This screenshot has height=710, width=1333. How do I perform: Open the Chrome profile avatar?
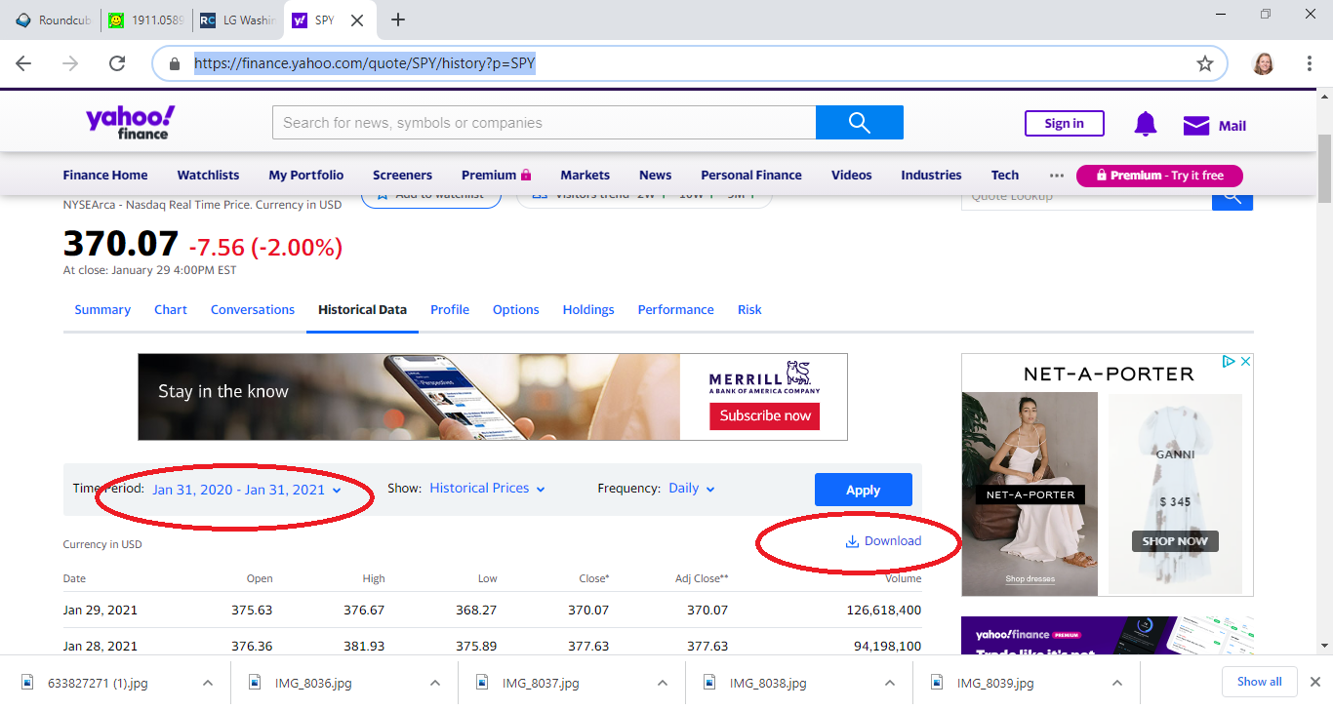coord(1263,63)
